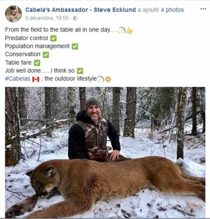Click bow-and-arrow emoji after "one day"
Viewport: 210px width, 219px height.
click(x=122, y=31)
